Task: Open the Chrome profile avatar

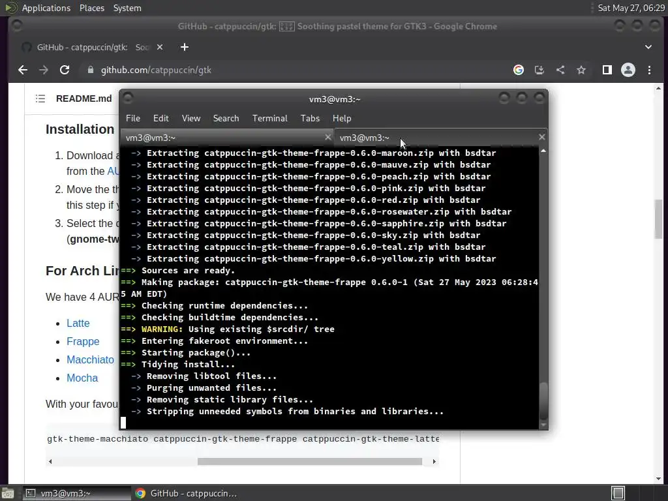Action: (628, 70)
